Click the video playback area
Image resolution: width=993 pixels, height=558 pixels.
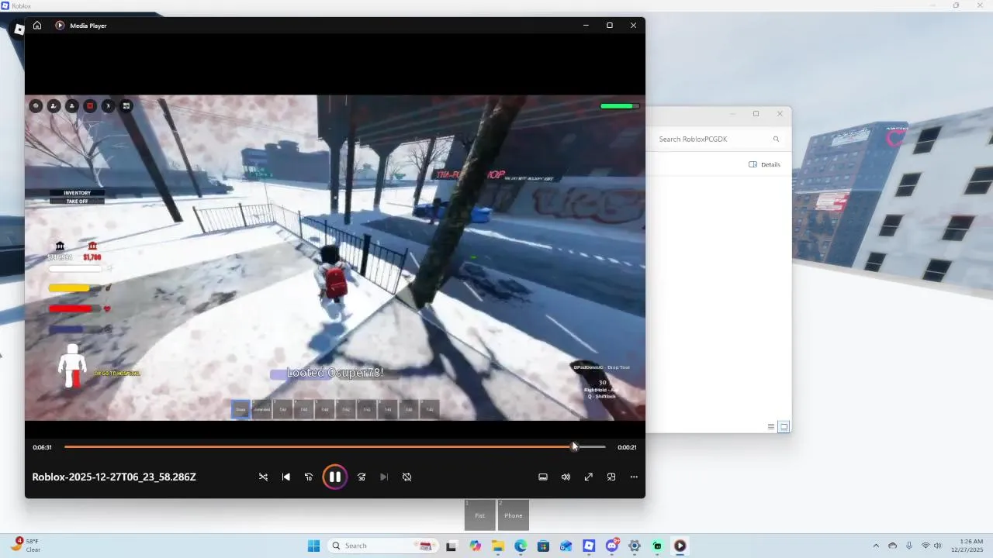pos(335,257)
